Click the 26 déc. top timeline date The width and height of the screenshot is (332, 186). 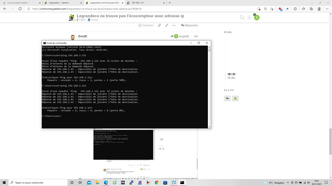point(228,32)
